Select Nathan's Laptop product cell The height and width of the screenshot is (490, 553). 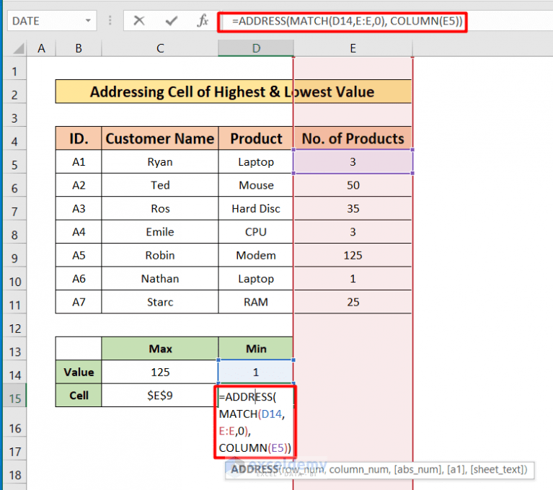click(256, 279)
